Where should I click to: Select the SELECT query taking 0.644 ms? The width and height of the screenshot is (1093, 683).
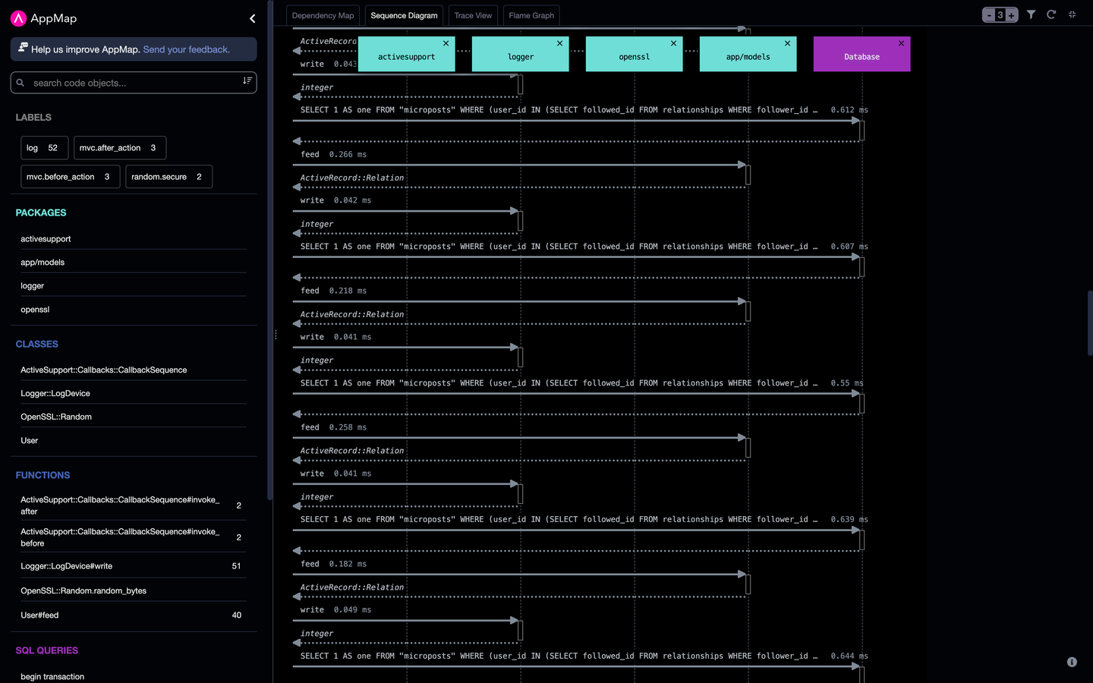584,656
